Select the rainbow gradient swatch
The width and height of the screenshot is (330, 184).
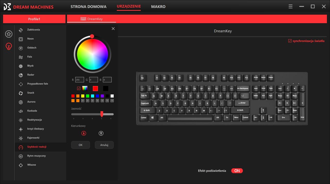pyautogui.click(x=85, y=89)
